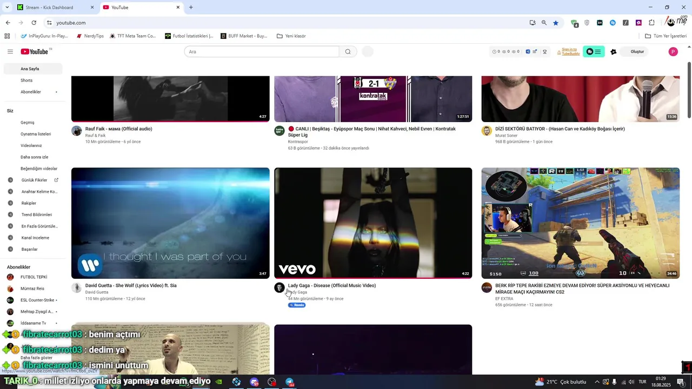
Task: Open the Shazam browser extension icon
Action: (x=613, y=23)
